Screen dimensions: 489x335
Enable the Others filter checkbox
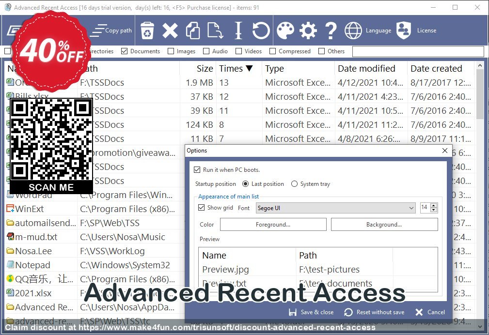pos(321,51)
